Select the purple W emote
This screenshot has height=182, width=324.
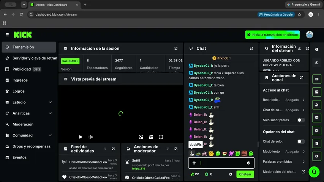click(231, 153)
